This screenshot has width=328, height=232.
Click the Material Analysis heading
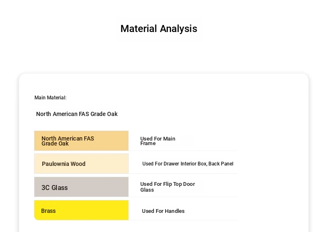click(159, 29)
